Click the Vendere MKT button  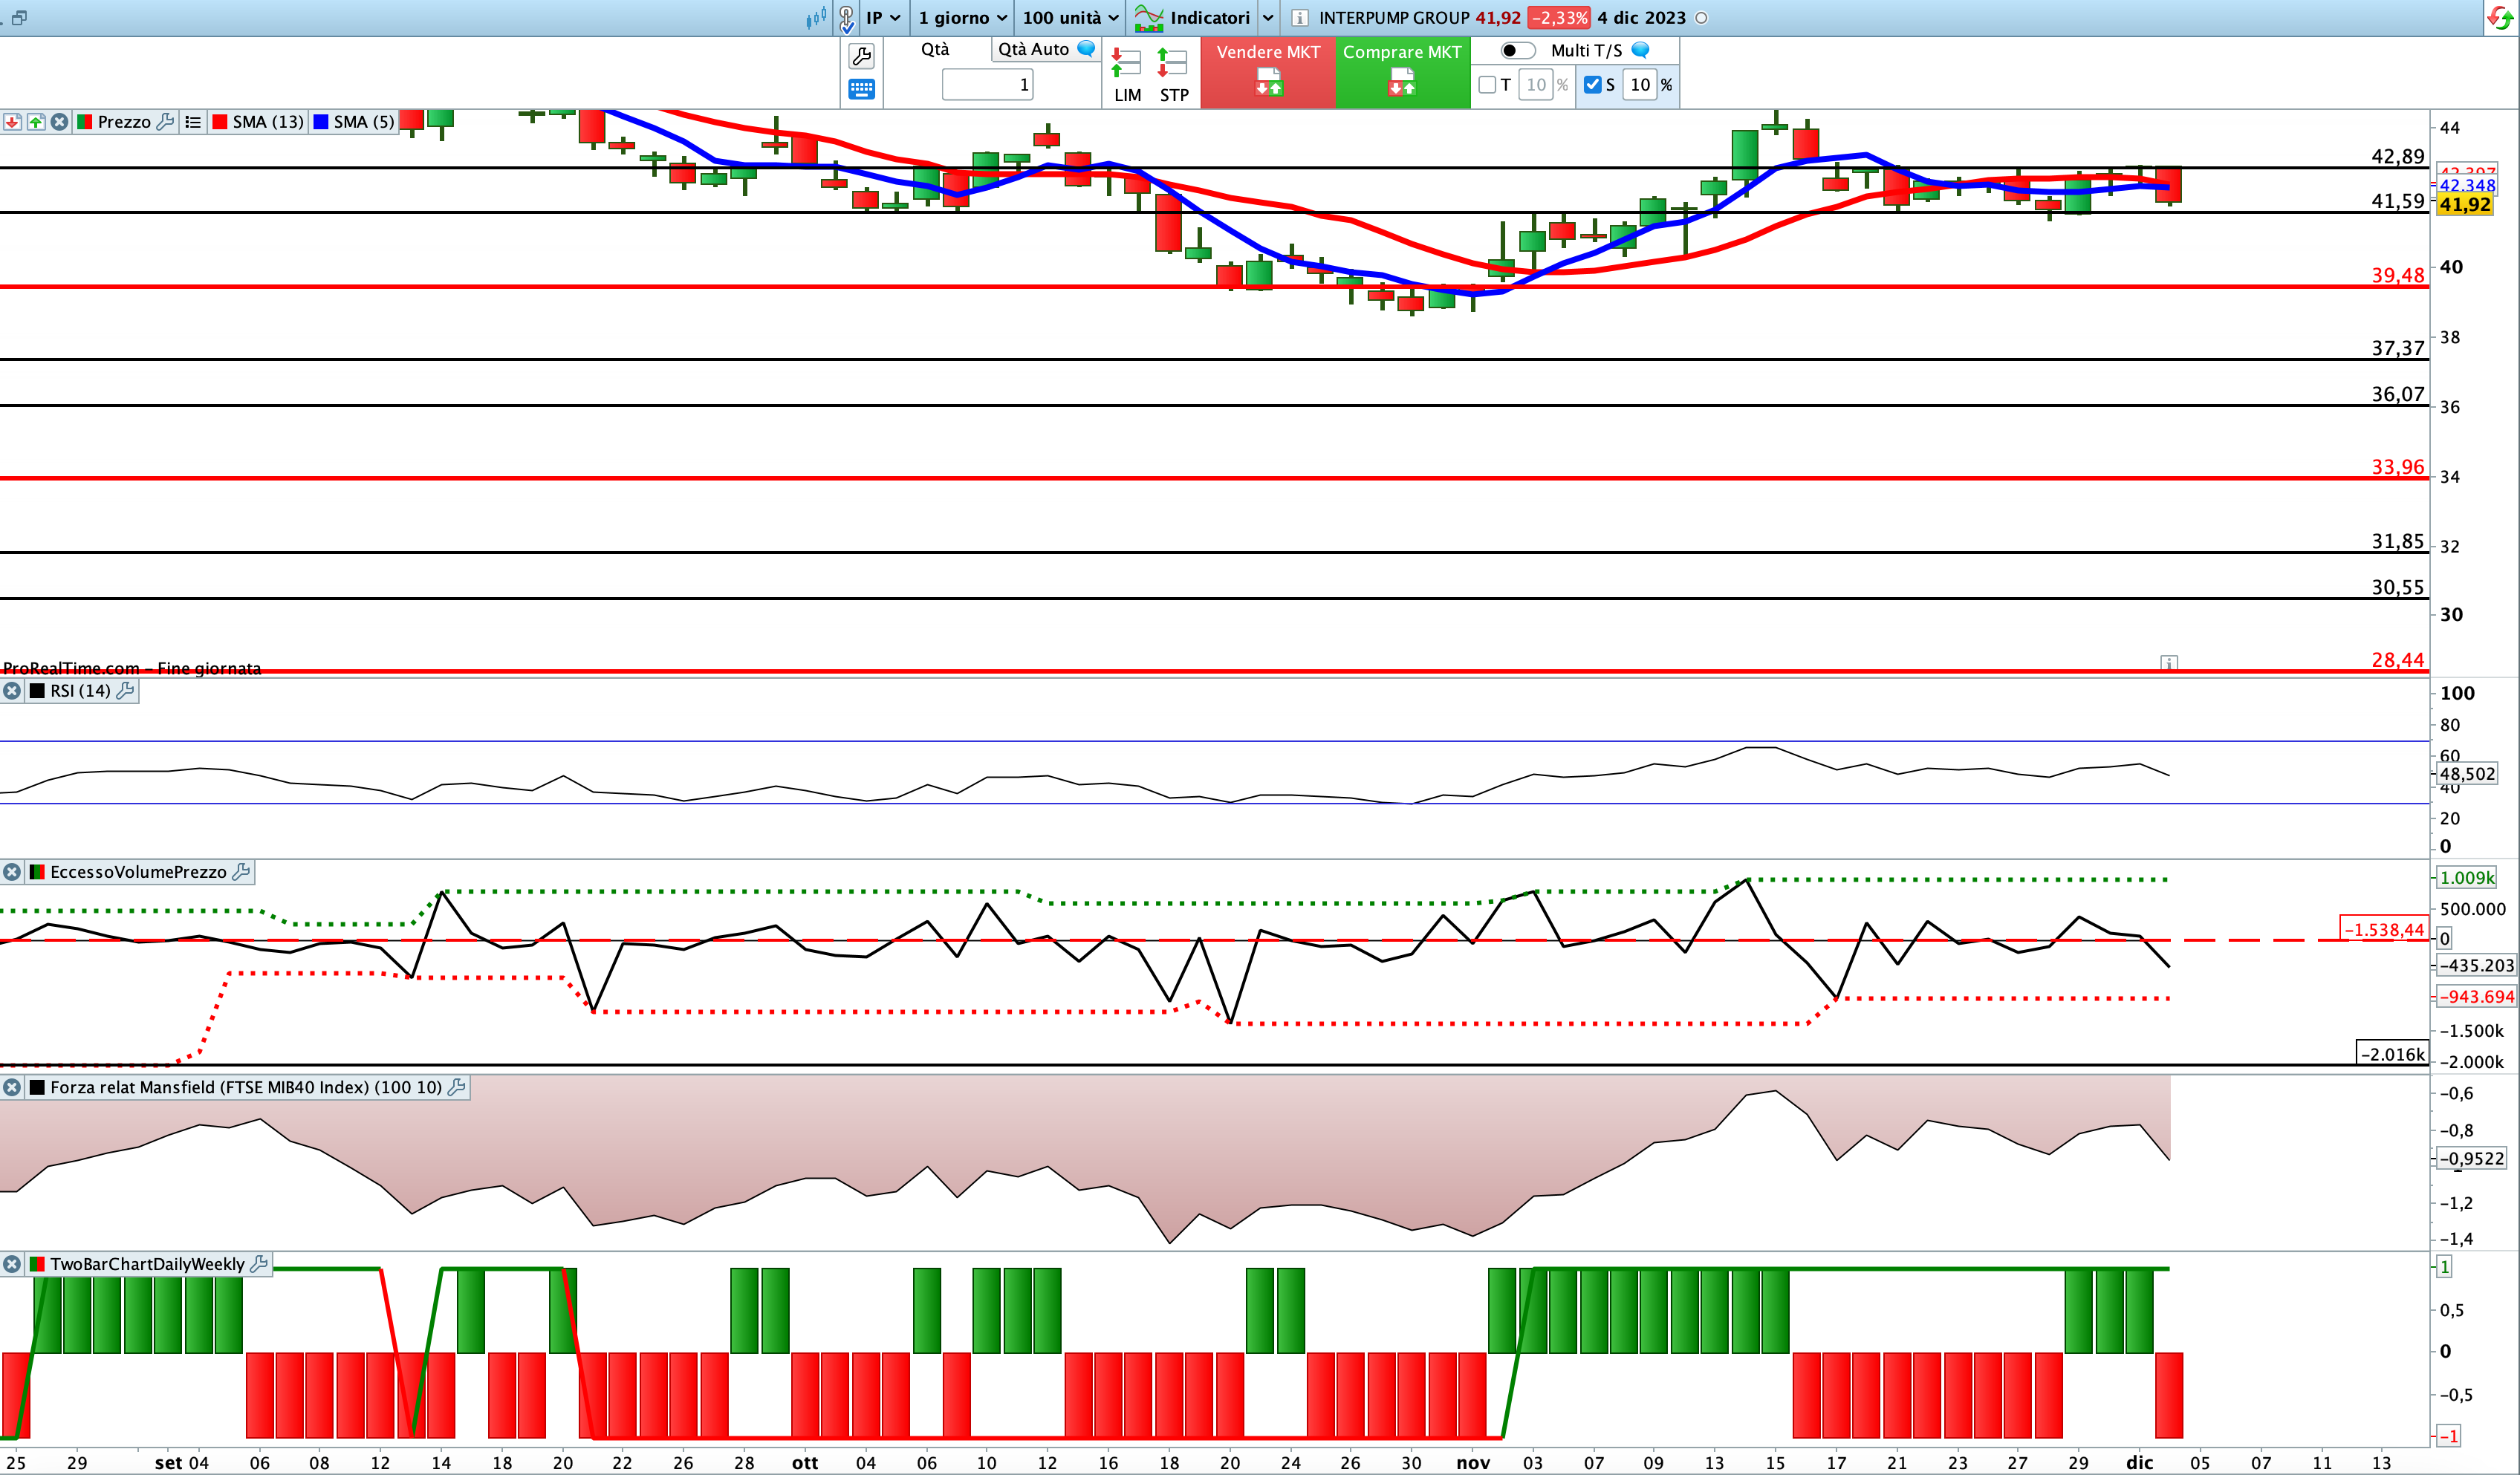click(x=1268, y=72)
